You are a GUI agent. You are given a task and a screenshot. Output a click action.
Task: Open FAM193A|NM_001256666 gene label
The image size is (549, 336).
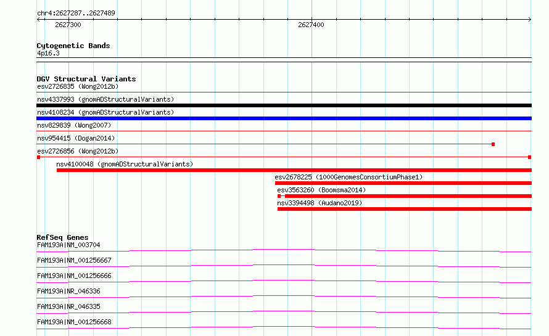[74, 276]
